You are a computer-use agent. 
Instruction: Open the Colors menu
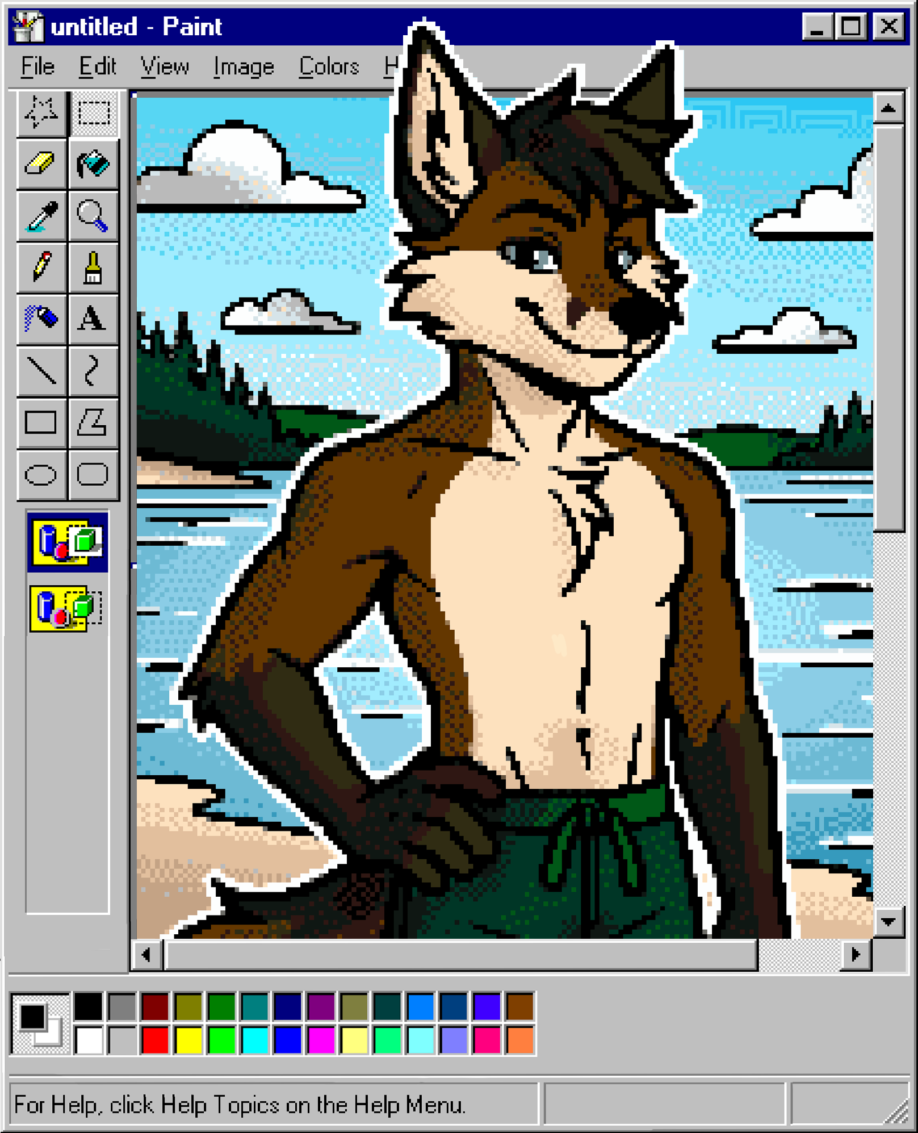click(x=329, y=67)
